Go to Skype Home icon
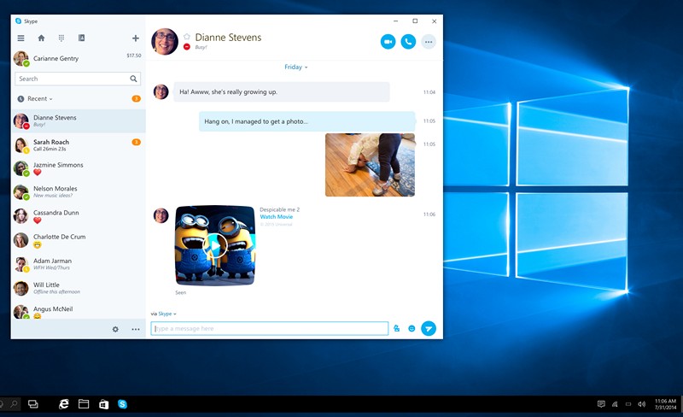This screenshot has height=417, width=683. pos(41,38)
